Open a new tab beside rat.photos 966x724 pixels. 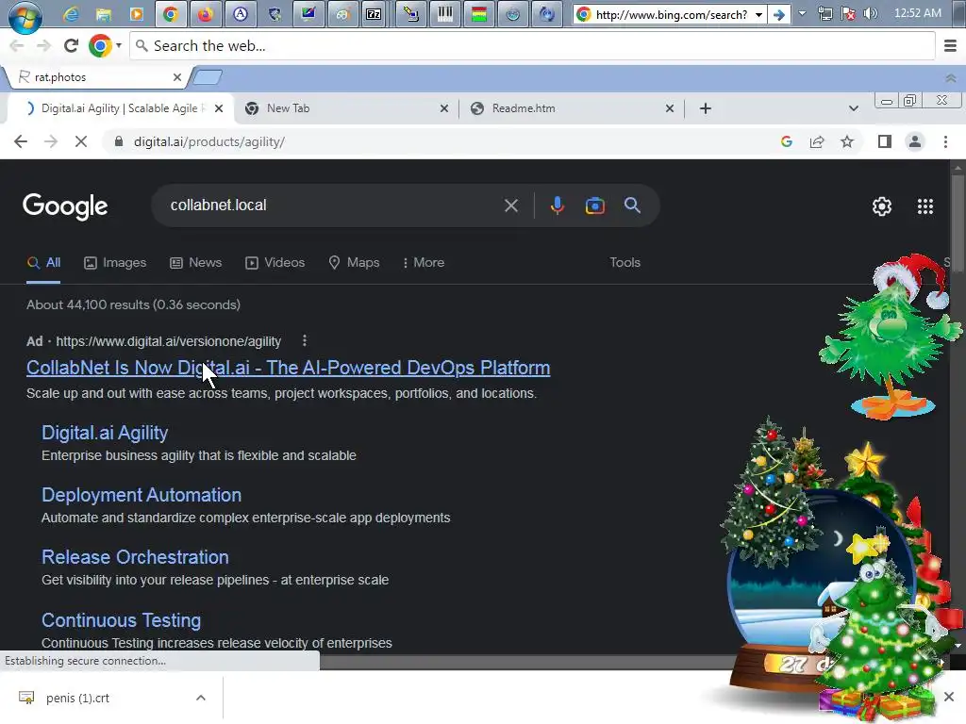click(207, 77)
